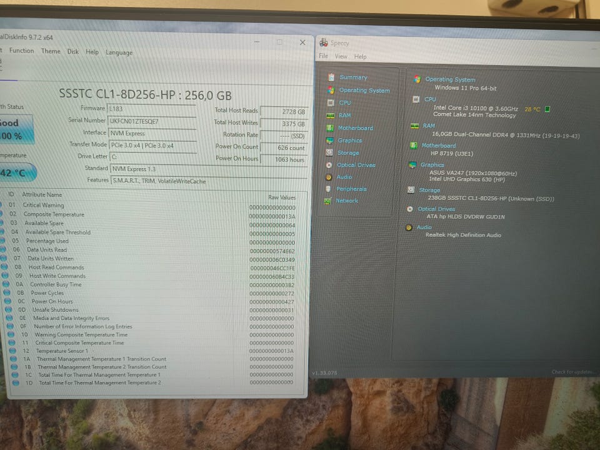Click the Standard NVM Express 1.3 field
Screen dimensions: 600x450
click(209, 169)
